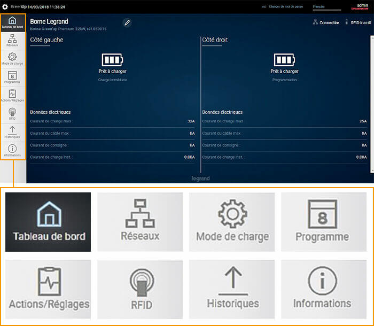The image size is (374, 326).
Task: Click left side Courant de charge inst. 0.00A value
Action: (189, 157)
